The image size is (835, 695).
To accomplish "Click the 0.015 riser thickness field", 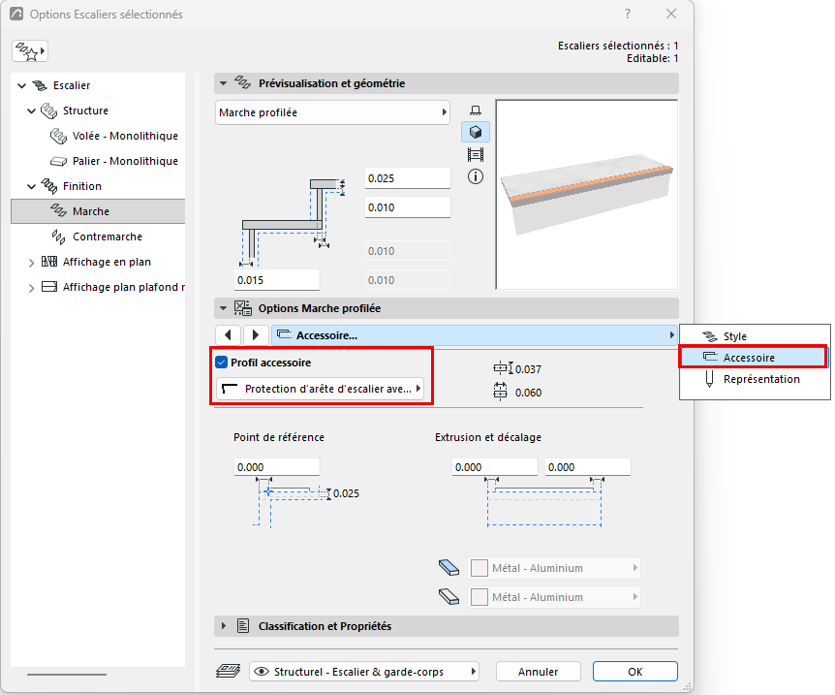I will click(277, 280).
